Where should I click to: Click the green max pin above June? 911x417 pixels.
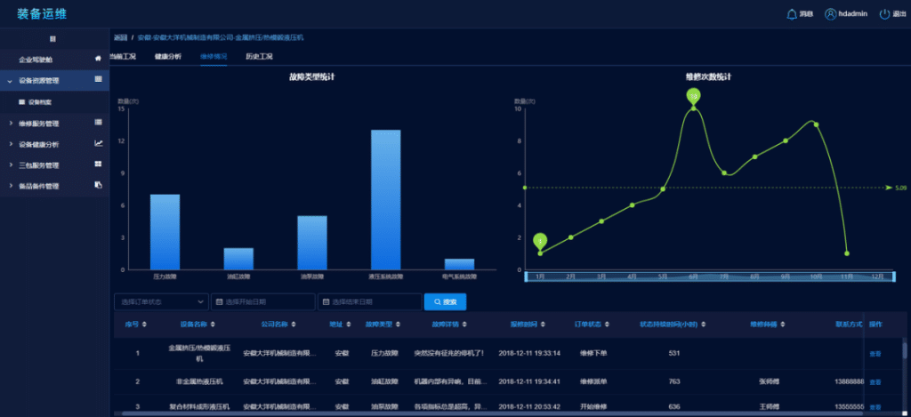[693, 96]
